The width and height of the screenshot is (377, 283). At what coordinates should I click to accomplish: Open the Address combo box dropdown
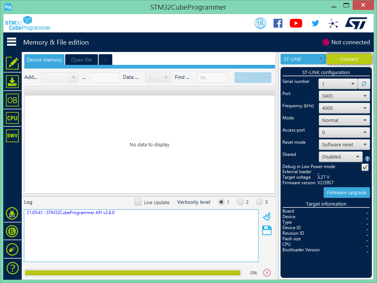point(73,77)
